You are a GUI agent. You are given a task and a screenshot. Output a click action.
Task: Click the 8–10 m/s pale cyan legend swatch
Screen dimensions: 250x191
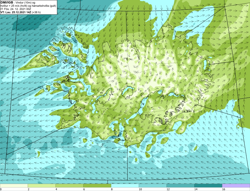click(125, 185)
